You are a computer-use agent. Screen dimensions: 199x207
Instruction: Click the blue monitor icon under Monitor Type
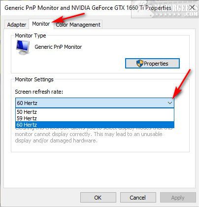(x=23, y=47)
